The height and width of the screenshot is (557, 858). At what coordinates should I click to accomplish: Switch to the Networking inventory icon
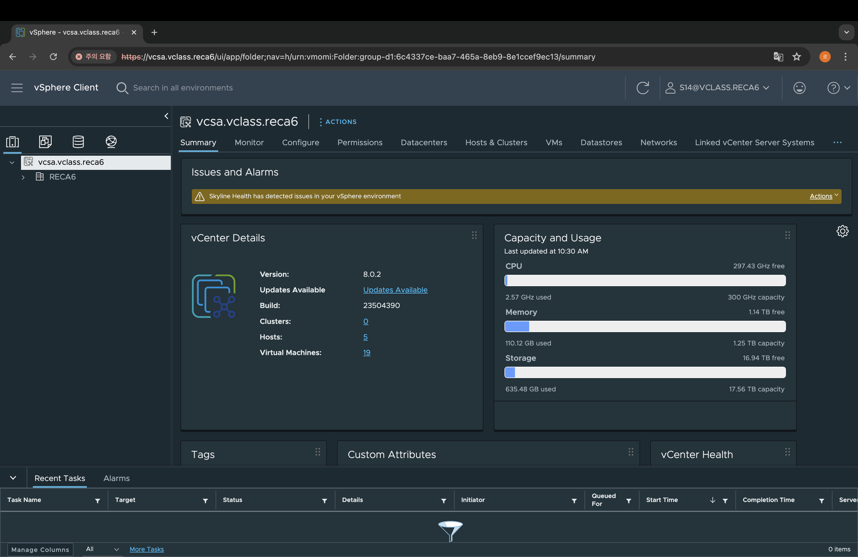click(x=111, y=142)
